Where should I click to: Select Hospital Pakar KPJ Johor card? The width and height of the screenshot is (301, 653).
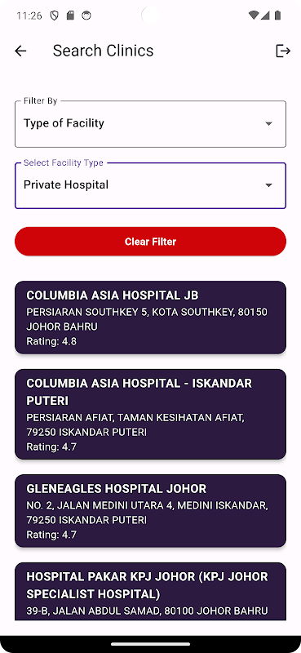pos(150,591)
